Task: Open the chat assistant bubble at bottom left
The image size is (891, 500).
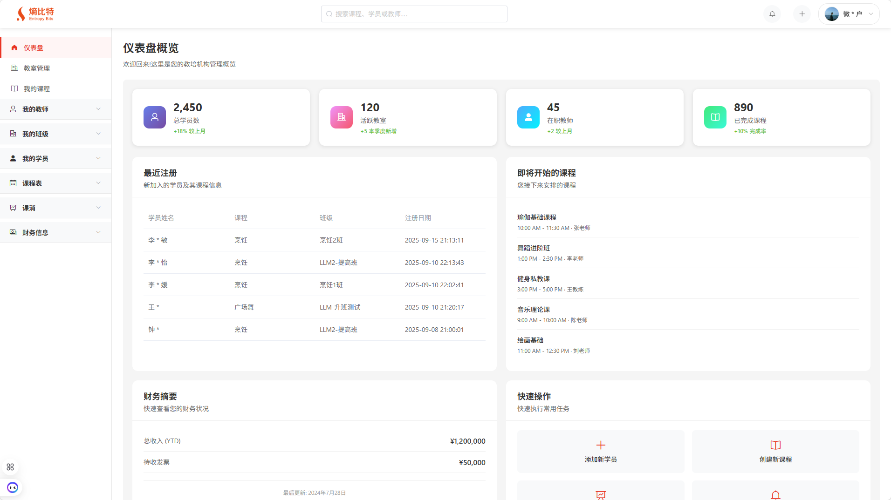Action: pyautogui.click(x=12, y=487)
